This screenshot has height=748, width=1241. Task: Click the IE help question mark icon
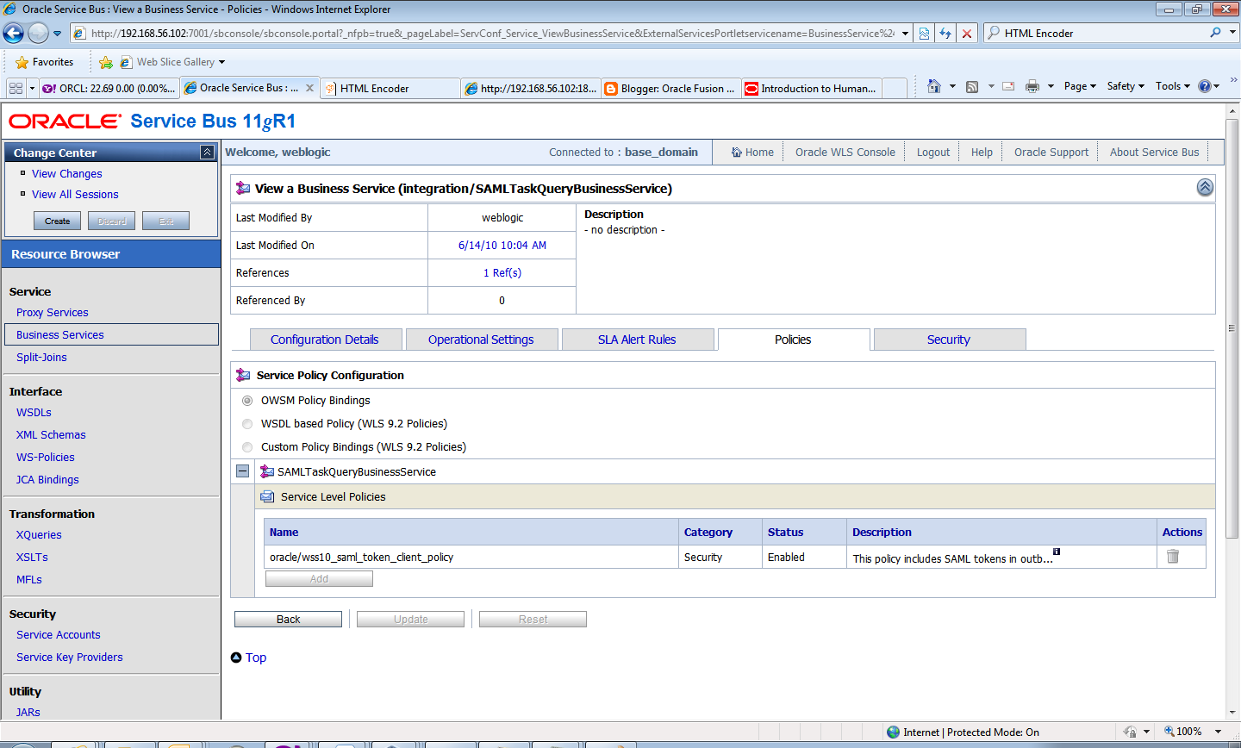coord(1205,86)
